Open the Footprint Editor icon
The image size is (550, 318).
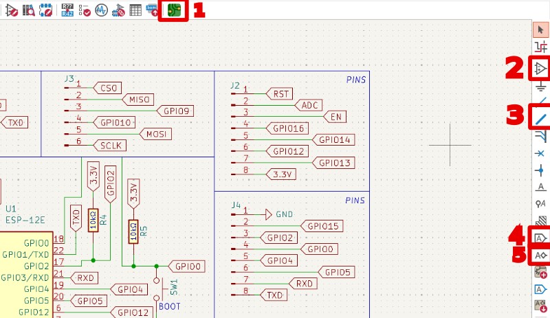click(x=46, y=10)
